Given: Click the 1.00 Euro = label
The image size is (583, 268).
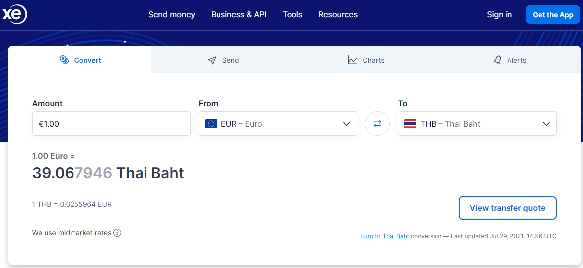Looking at the screenshot, I should 54,156.
